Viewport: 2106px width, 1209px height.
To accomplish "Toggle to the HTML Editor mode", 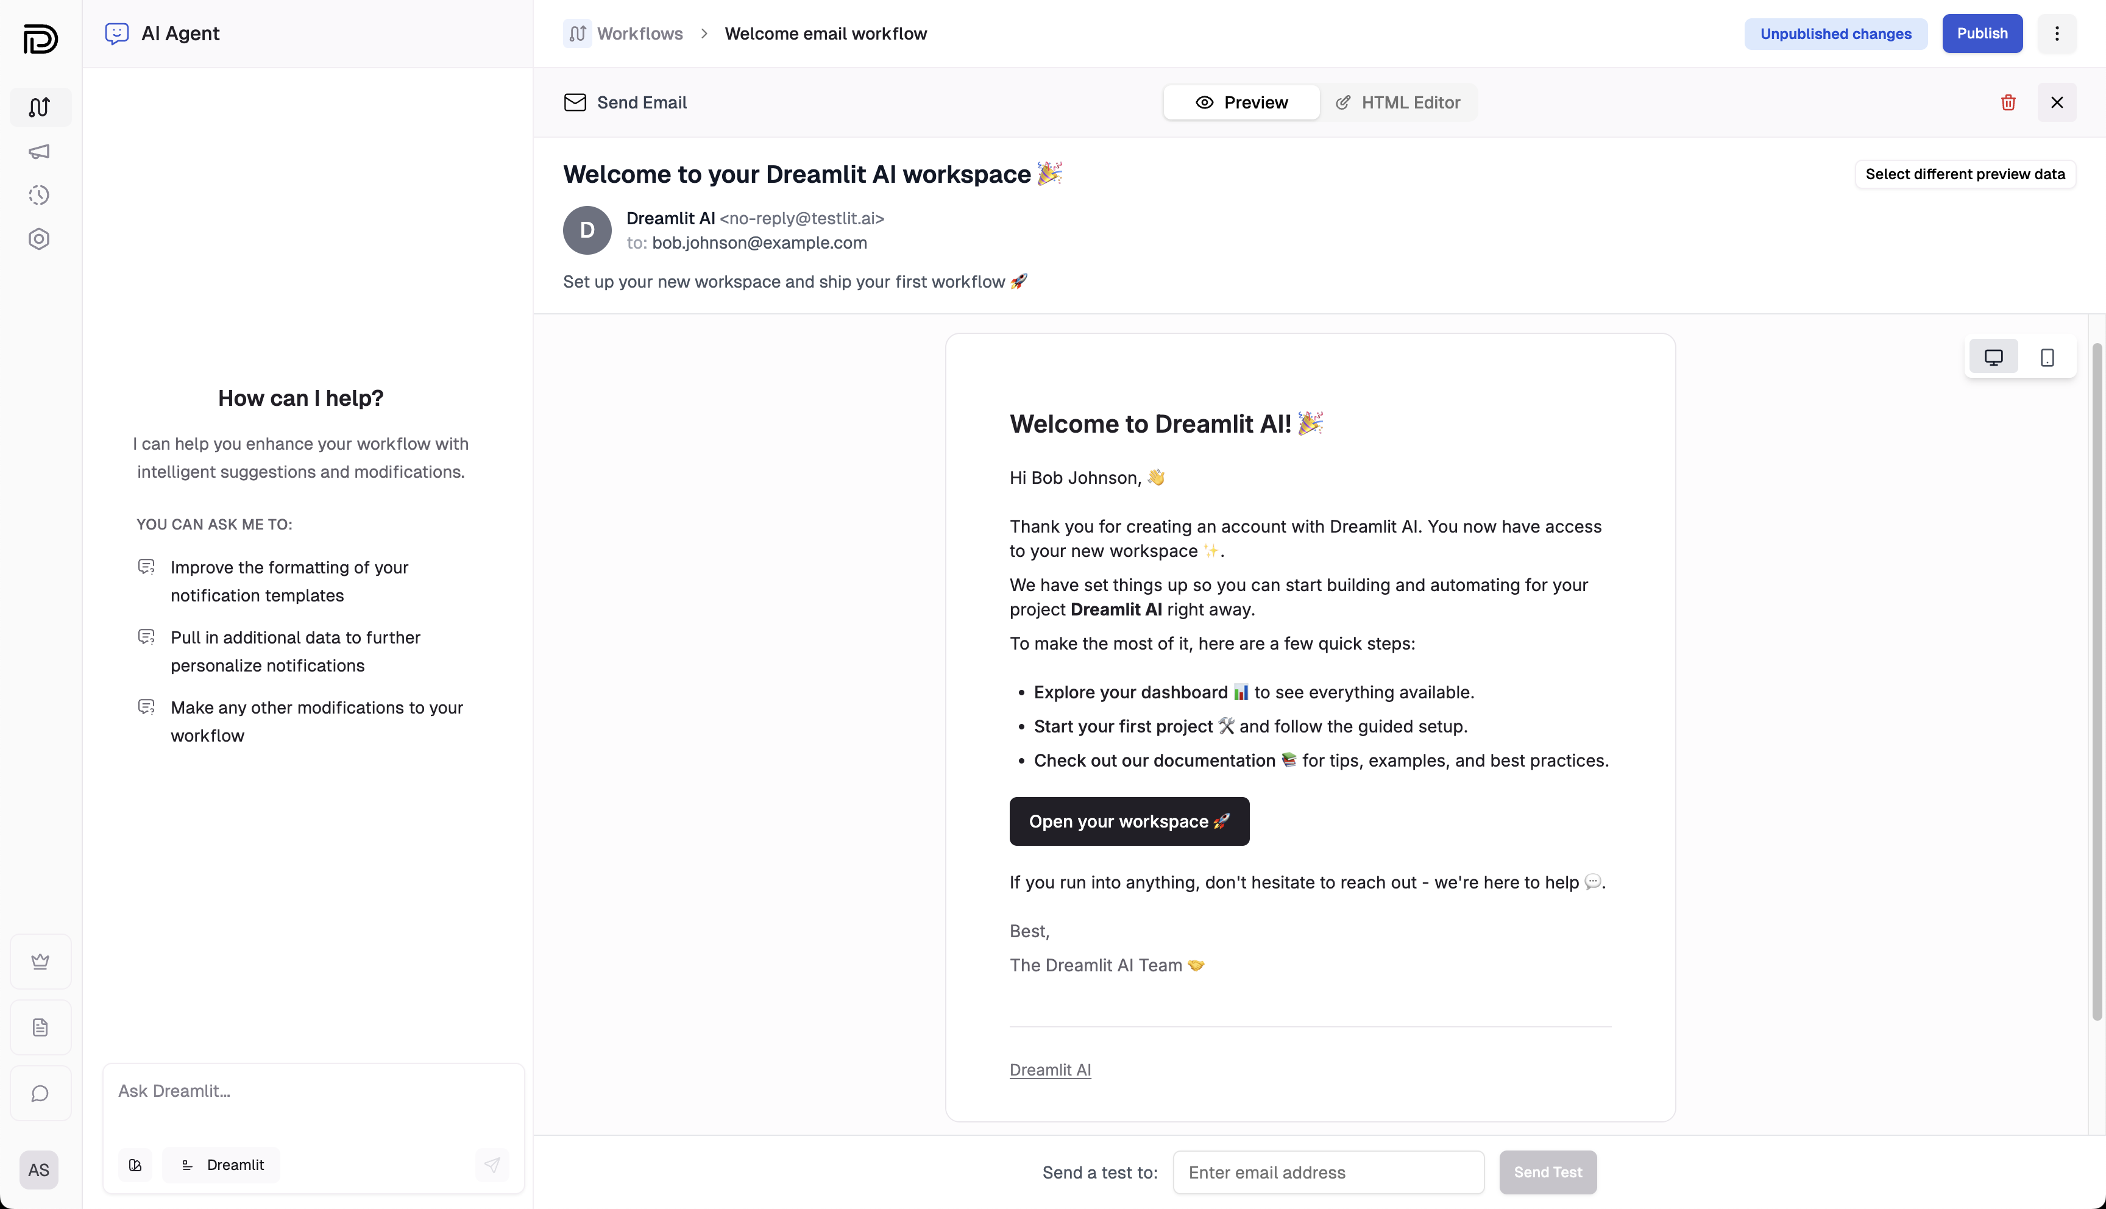I will [1400, 102].
